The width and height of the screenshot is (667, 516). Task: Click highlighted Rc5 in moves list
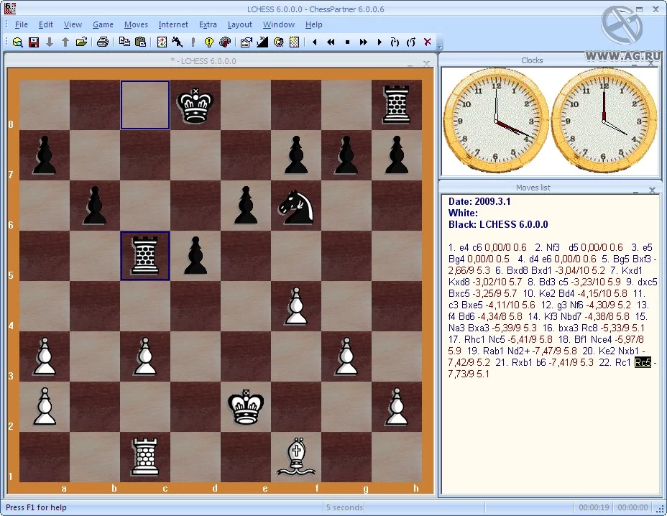point(643,362)
